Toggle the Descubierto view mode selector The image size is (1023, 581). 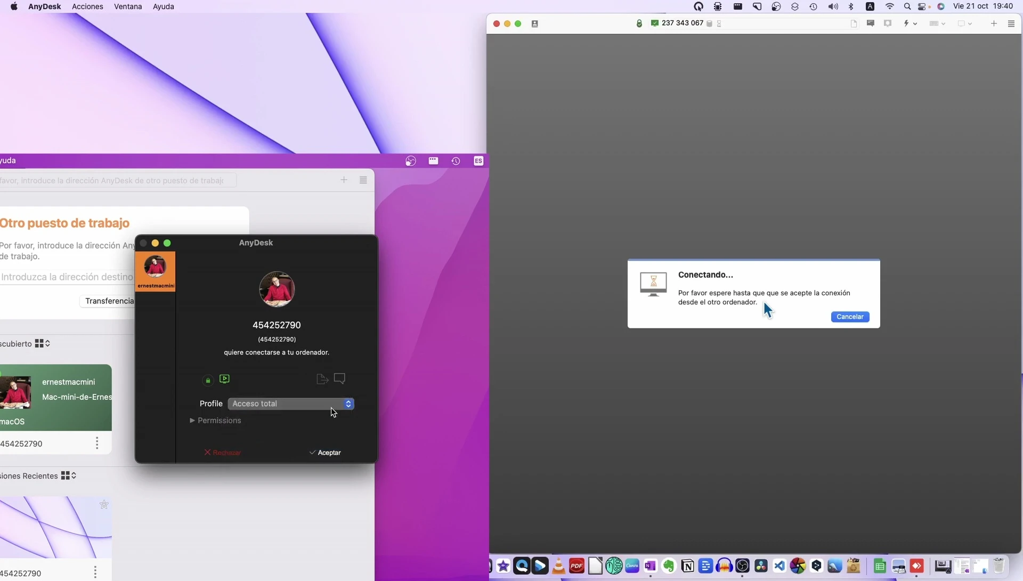tap(43, 344)
